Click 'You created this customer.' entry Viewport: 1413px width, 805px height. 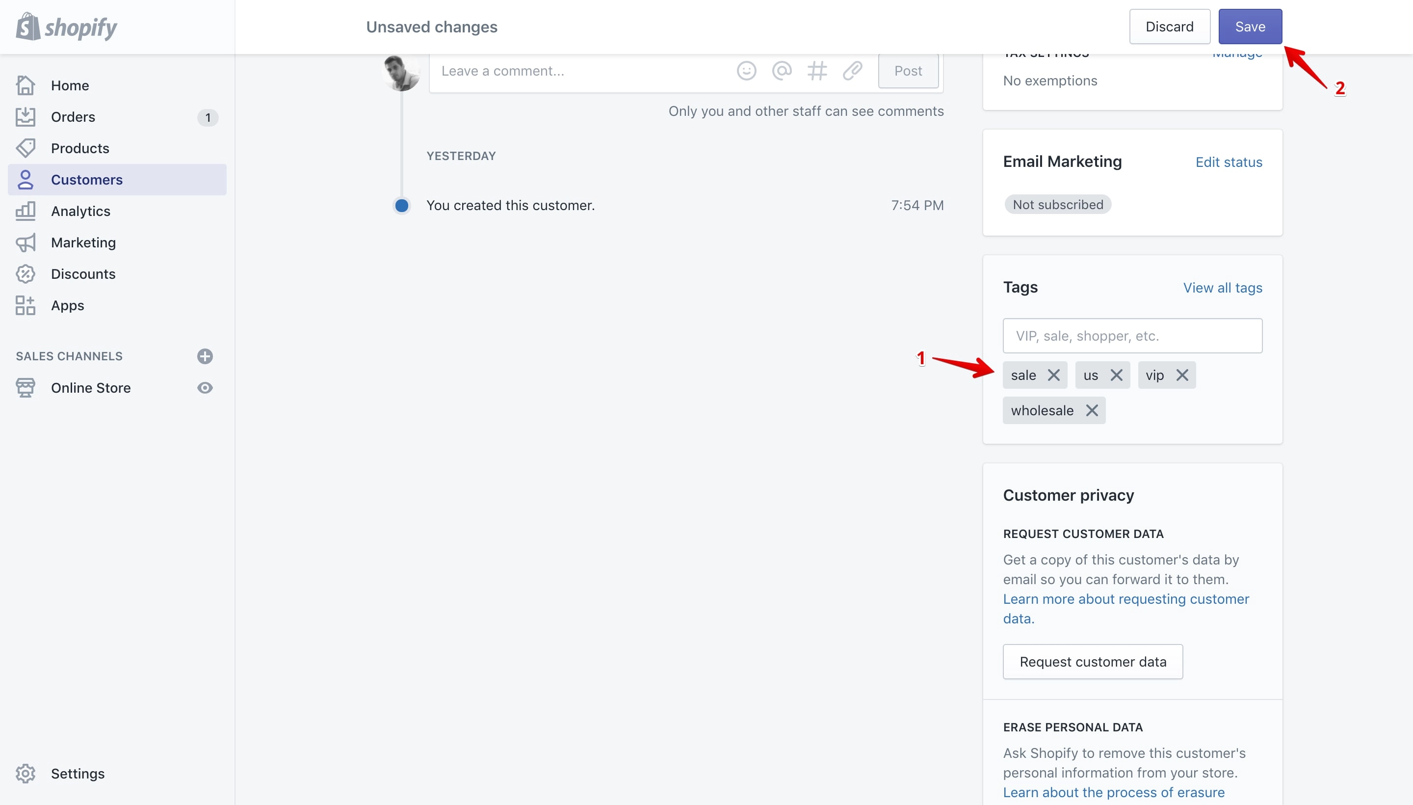(510, 206)
